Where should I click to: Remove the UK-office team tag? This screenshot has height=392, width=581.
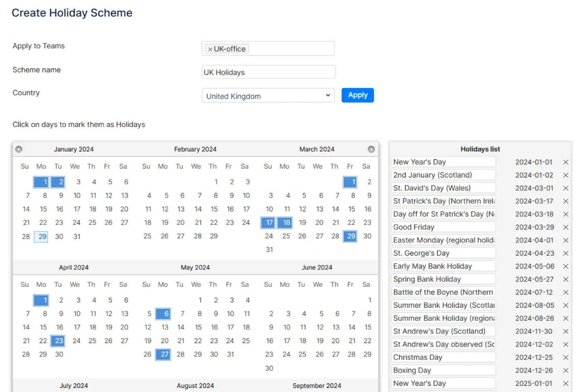pyautogui.click(x=210, y=48)
